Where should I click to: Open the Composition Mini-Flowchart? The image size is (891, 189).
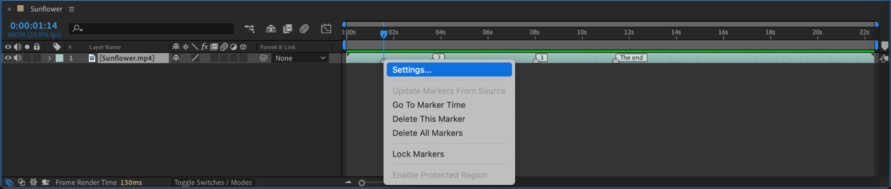(x=249, y=29)
